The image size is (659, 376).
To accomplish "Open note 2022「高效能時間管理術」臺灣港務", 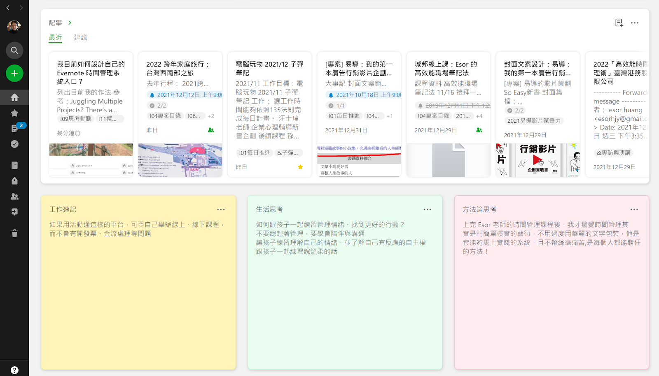I will click(x=620, y=73).
